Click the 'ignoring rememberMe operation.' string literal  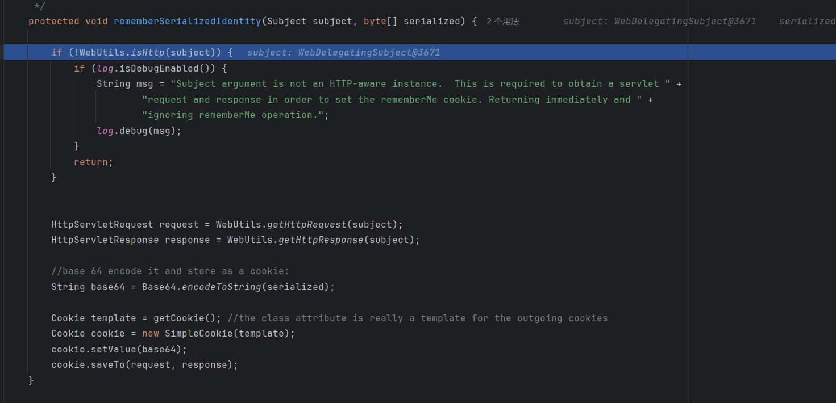(235, 115)
